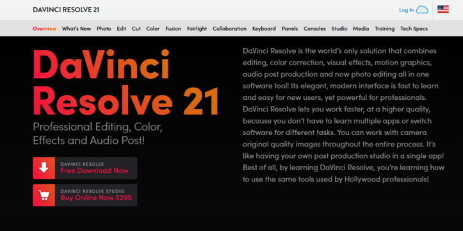
Task: Go to the Fairlight tab
Action: 197,29
